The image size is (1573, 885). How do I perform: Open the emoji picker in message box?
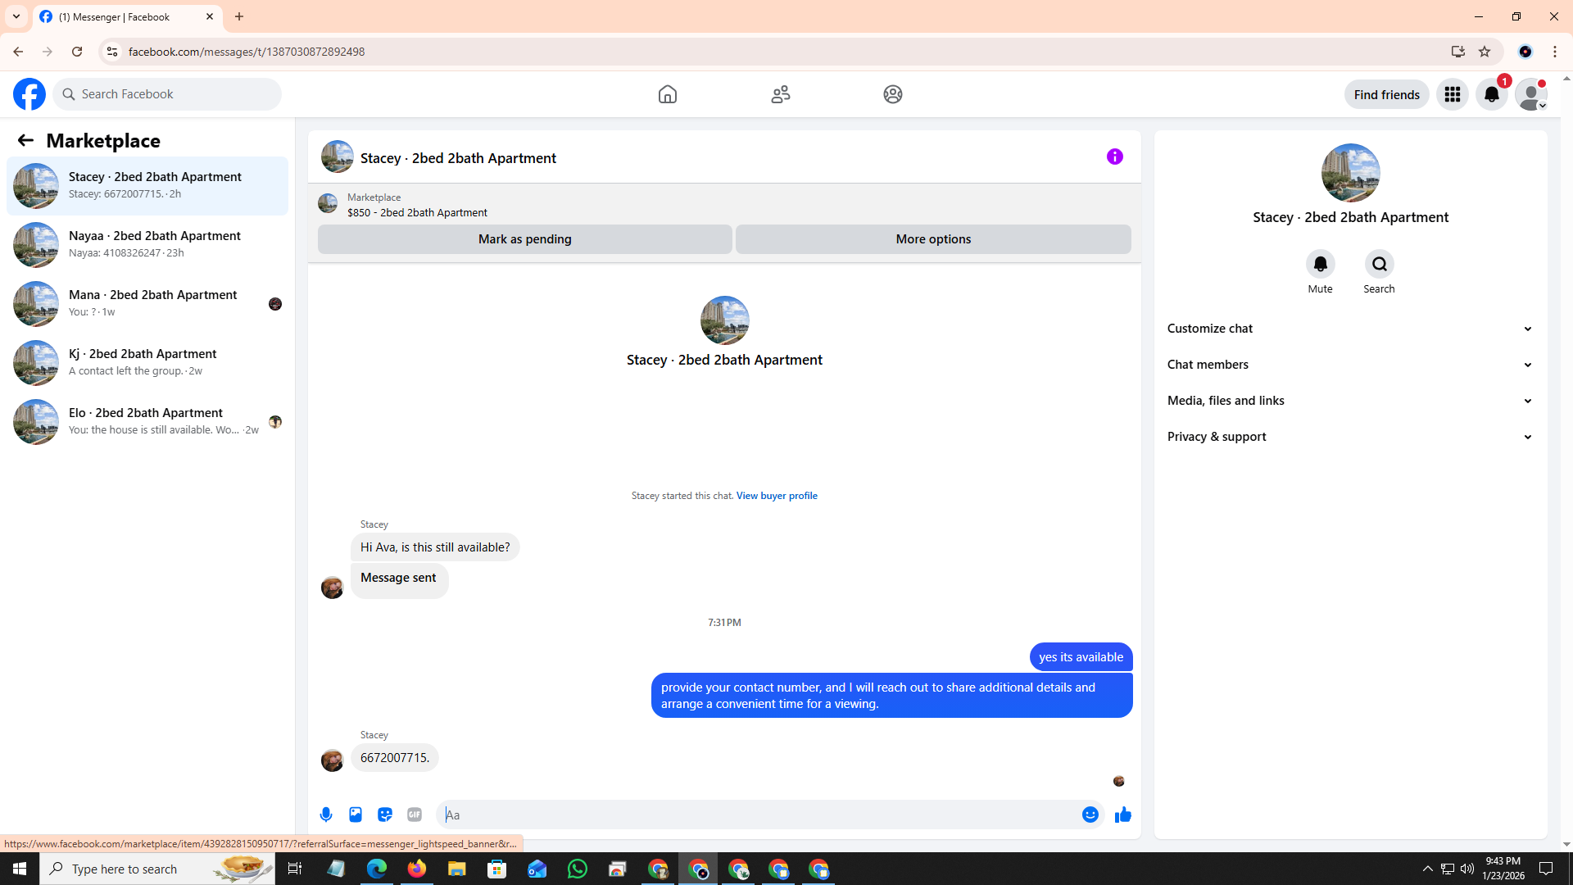[1090, 815]
